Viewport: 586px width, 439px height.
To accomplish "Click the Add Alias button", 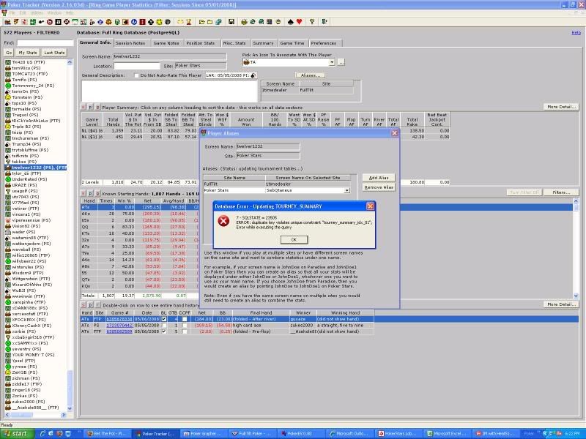I will (379, 178).
